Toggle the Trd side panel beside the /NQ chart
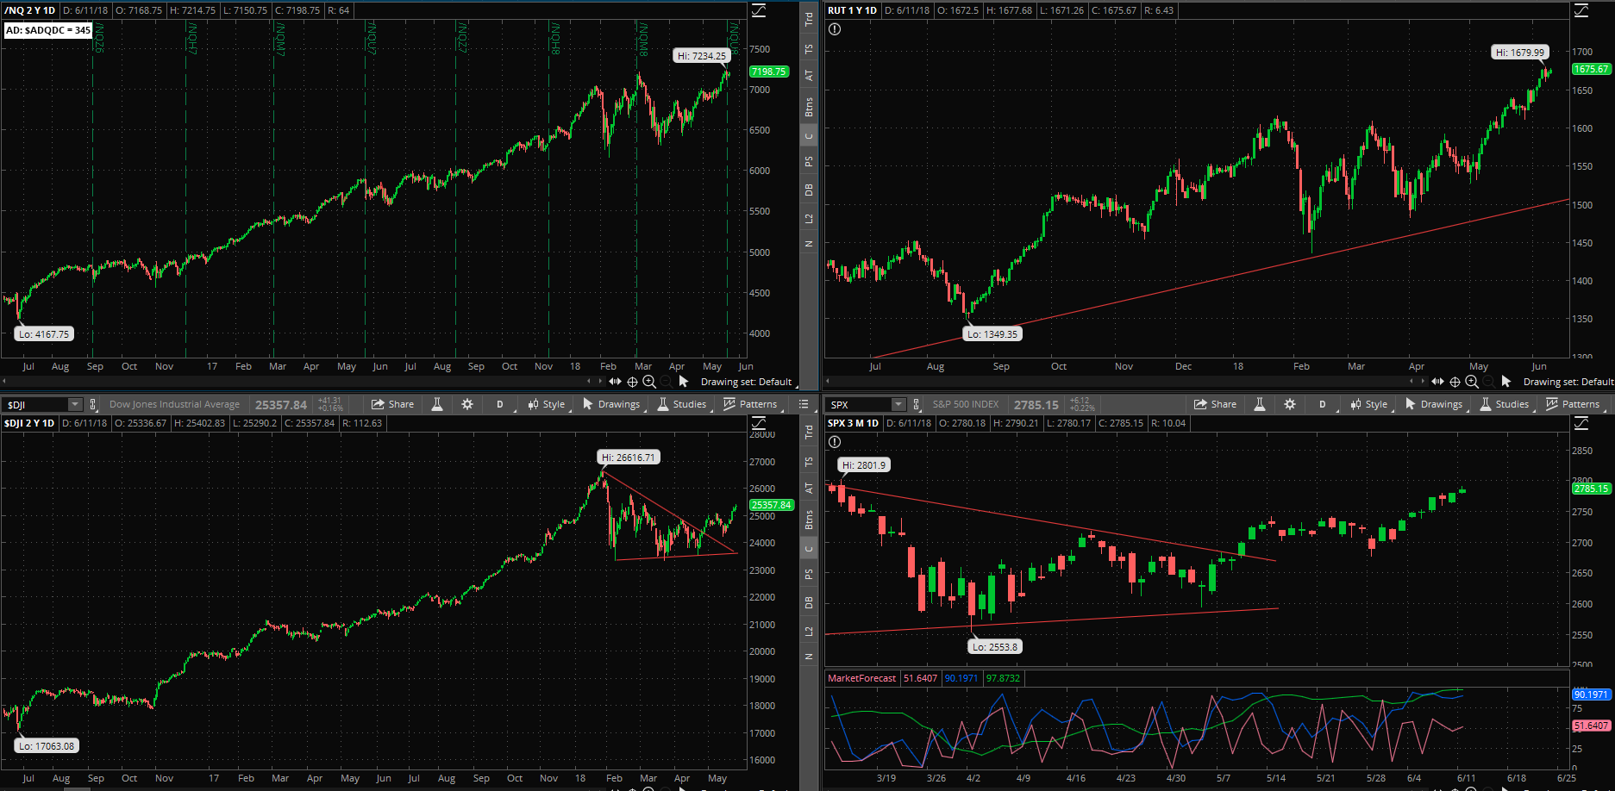This screenshot has width=1615, height=791. click(x=809, y=19)
